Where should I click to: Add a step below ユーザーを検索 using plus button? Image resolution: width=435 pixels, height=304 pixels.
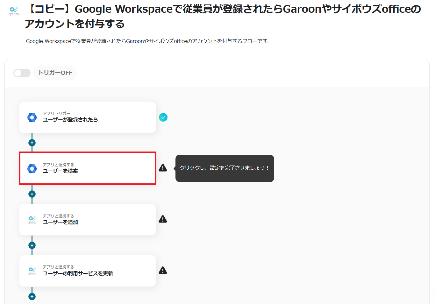coord(32,194)
